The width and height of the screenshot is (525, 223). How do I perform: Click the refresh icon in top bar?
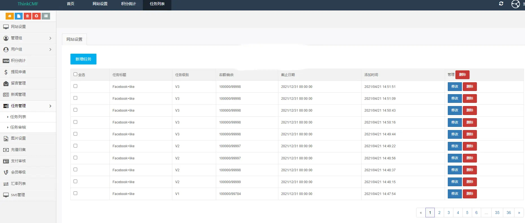501,4
